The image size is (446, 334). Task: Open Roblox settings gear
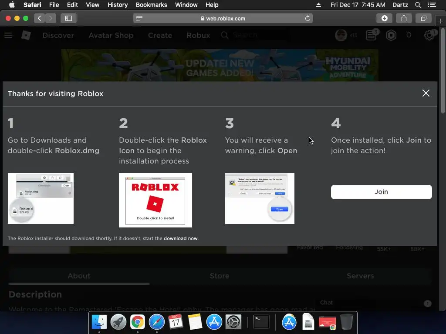click(x=429, y=35)
